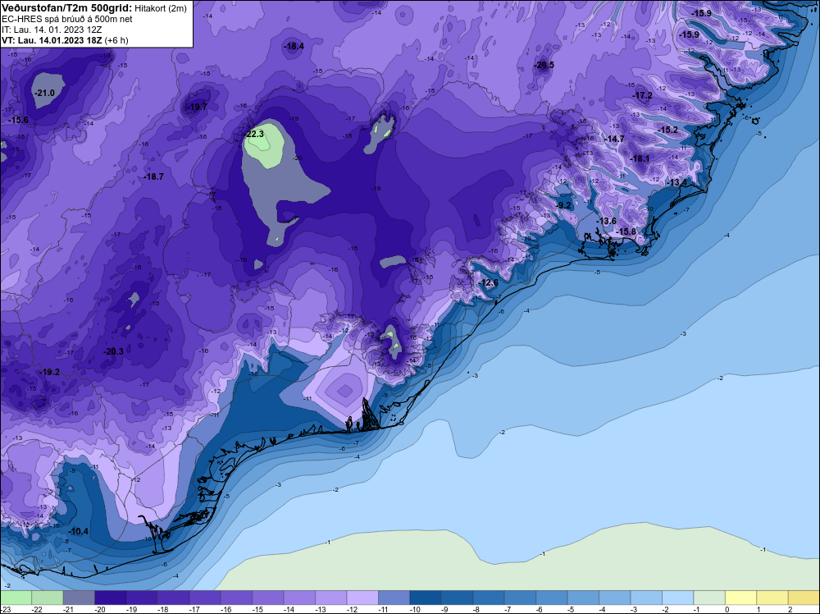The image size is (820, 614).
Task: Click the -18.1 temperature label
Action: click(640, 158)
